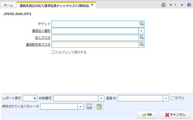Click the double chevron up icon

click(182, 5)
